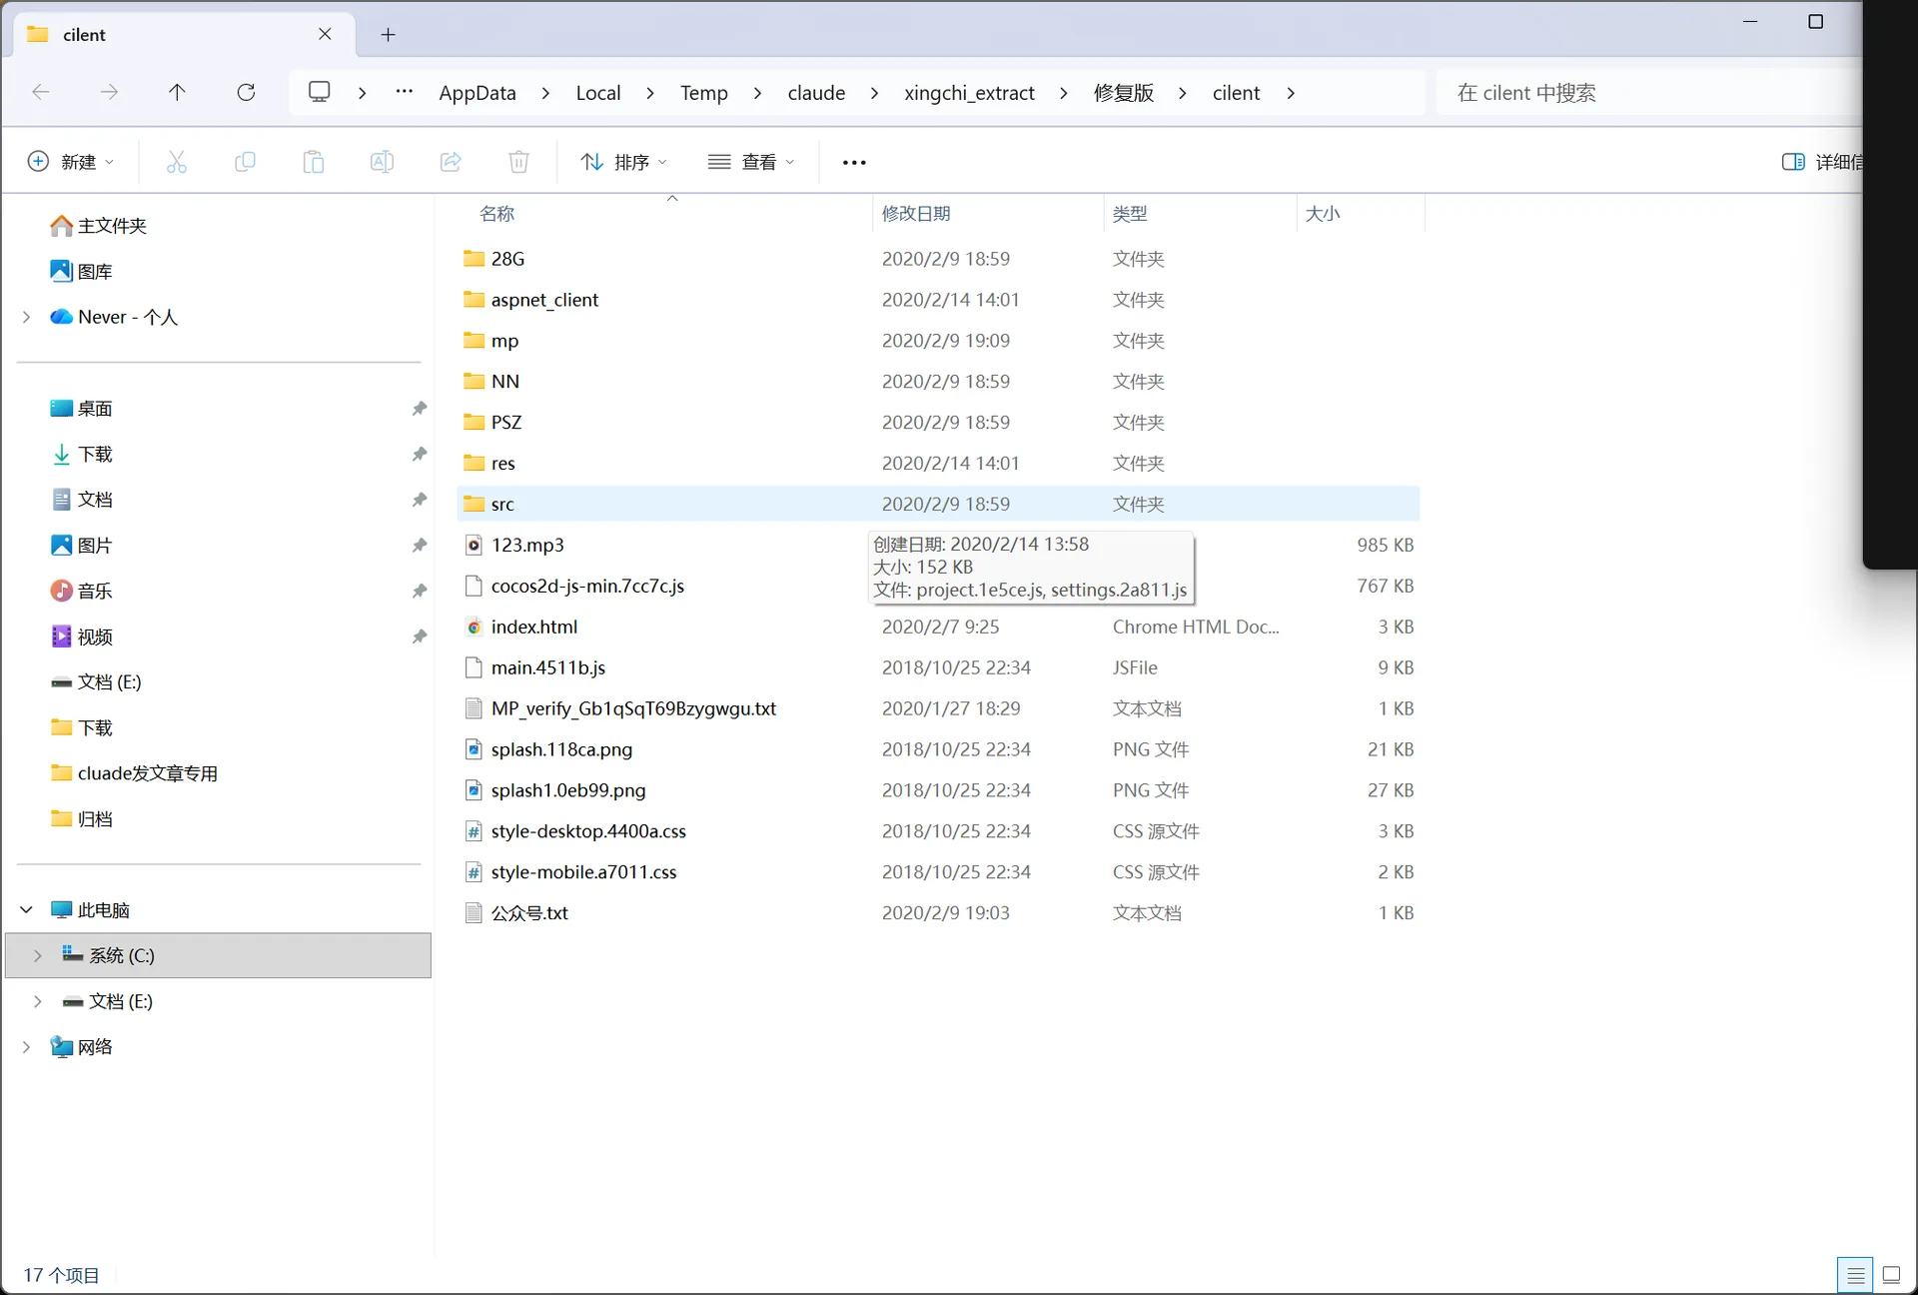Go up one folder level
This screenshot has height=1295, width=1918.
[177, 92]
